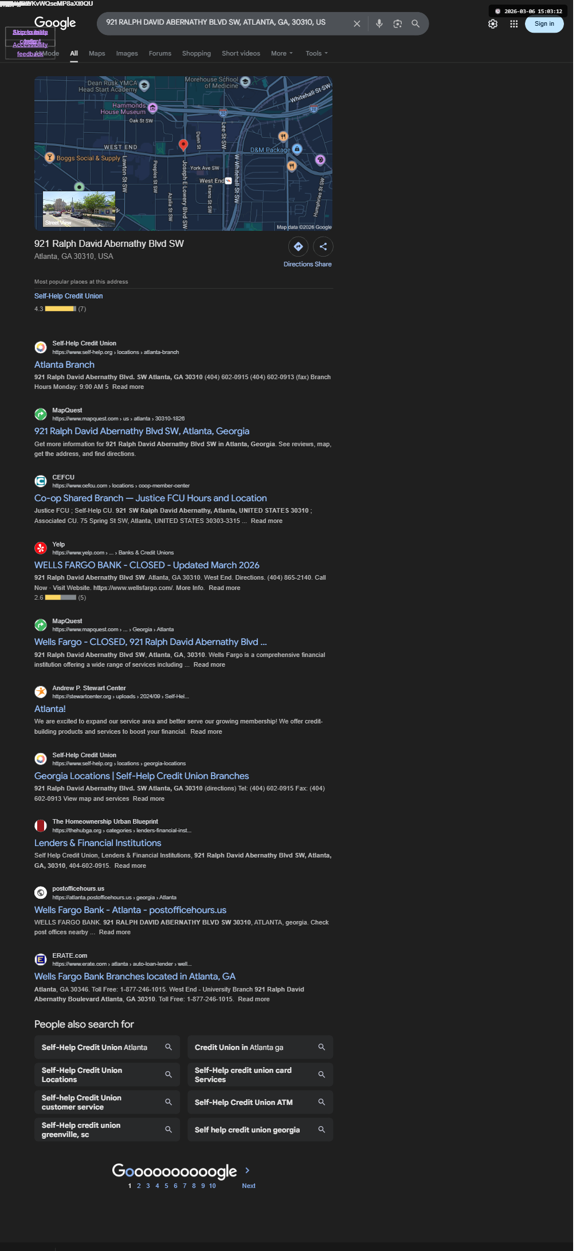Submit search with magnifying glass icon

coord(416,23)
